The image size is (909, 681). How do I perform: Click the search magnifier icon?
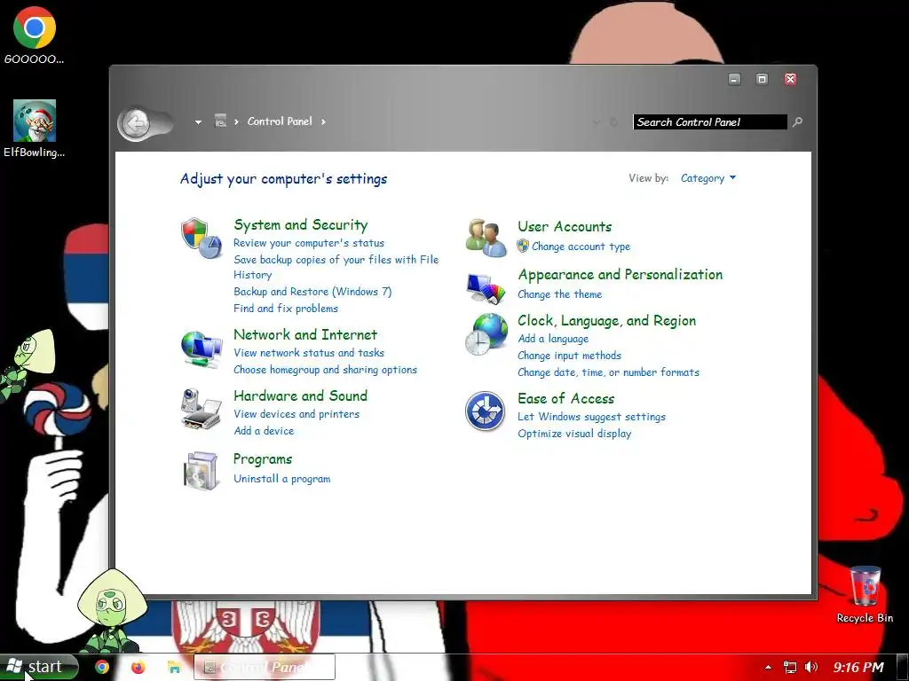tap(798, 121)
